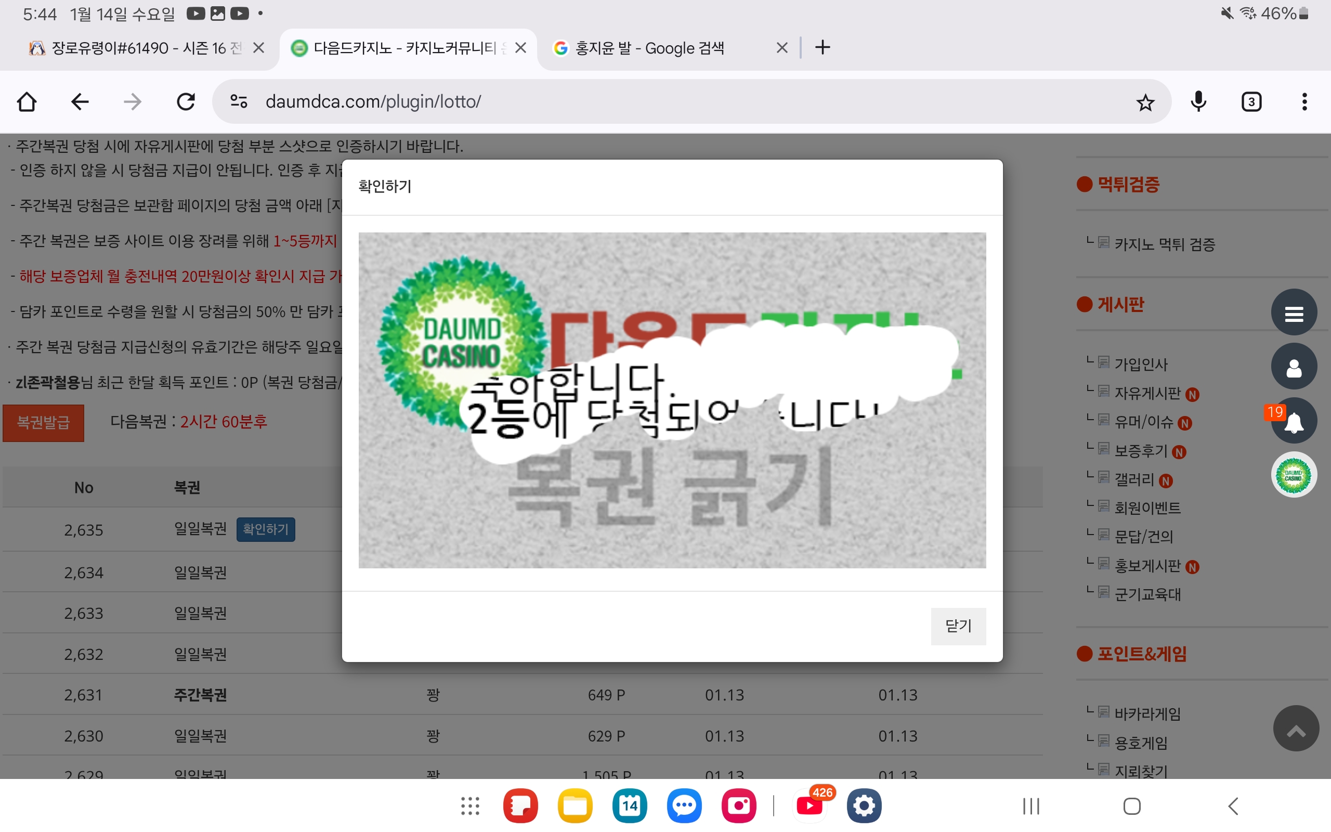Open Chrome three-dot overflow menu
Viewport: 1331px width, 832px height.
point(1304,102)
